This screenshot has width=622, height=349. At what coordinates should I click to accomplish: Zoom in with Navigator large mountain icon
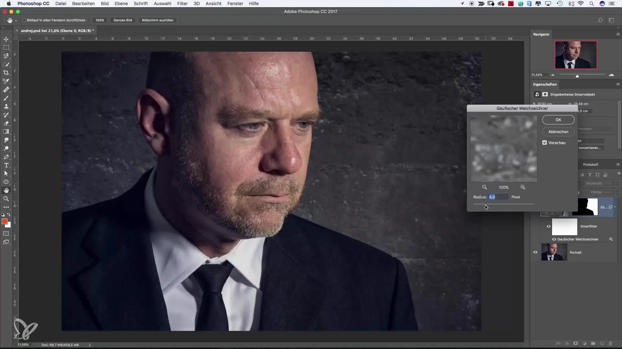611,75
